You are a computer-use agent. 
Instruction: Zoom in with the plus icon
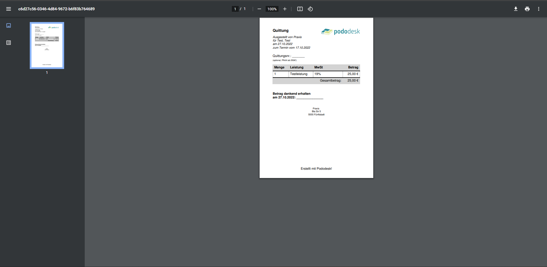tap(285, 9)
